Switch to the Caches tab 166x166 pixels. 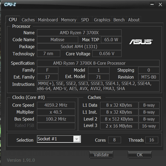pyautogui.click(x=28, y=20)
